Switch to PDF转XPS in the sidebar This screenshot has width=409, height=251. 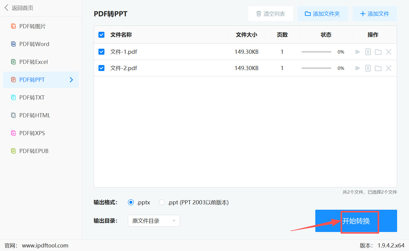coord(41,133)
